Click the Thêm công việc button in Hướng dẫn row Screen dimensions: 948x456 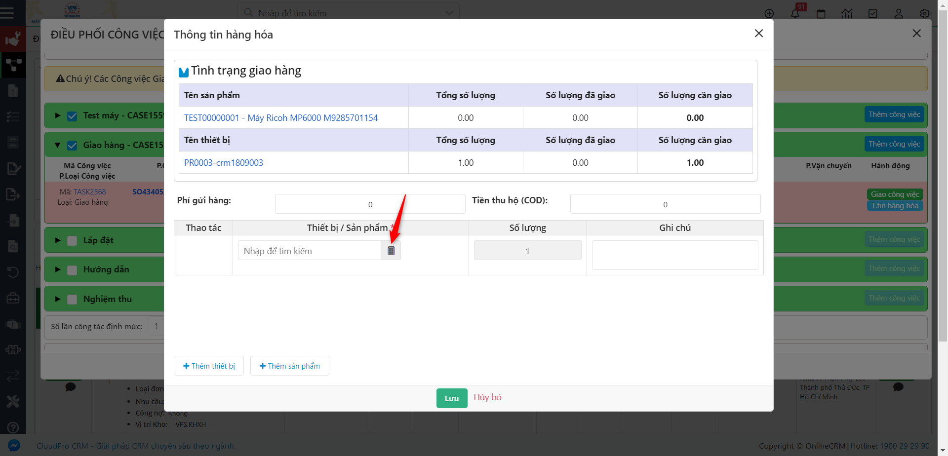coord(894,268)
